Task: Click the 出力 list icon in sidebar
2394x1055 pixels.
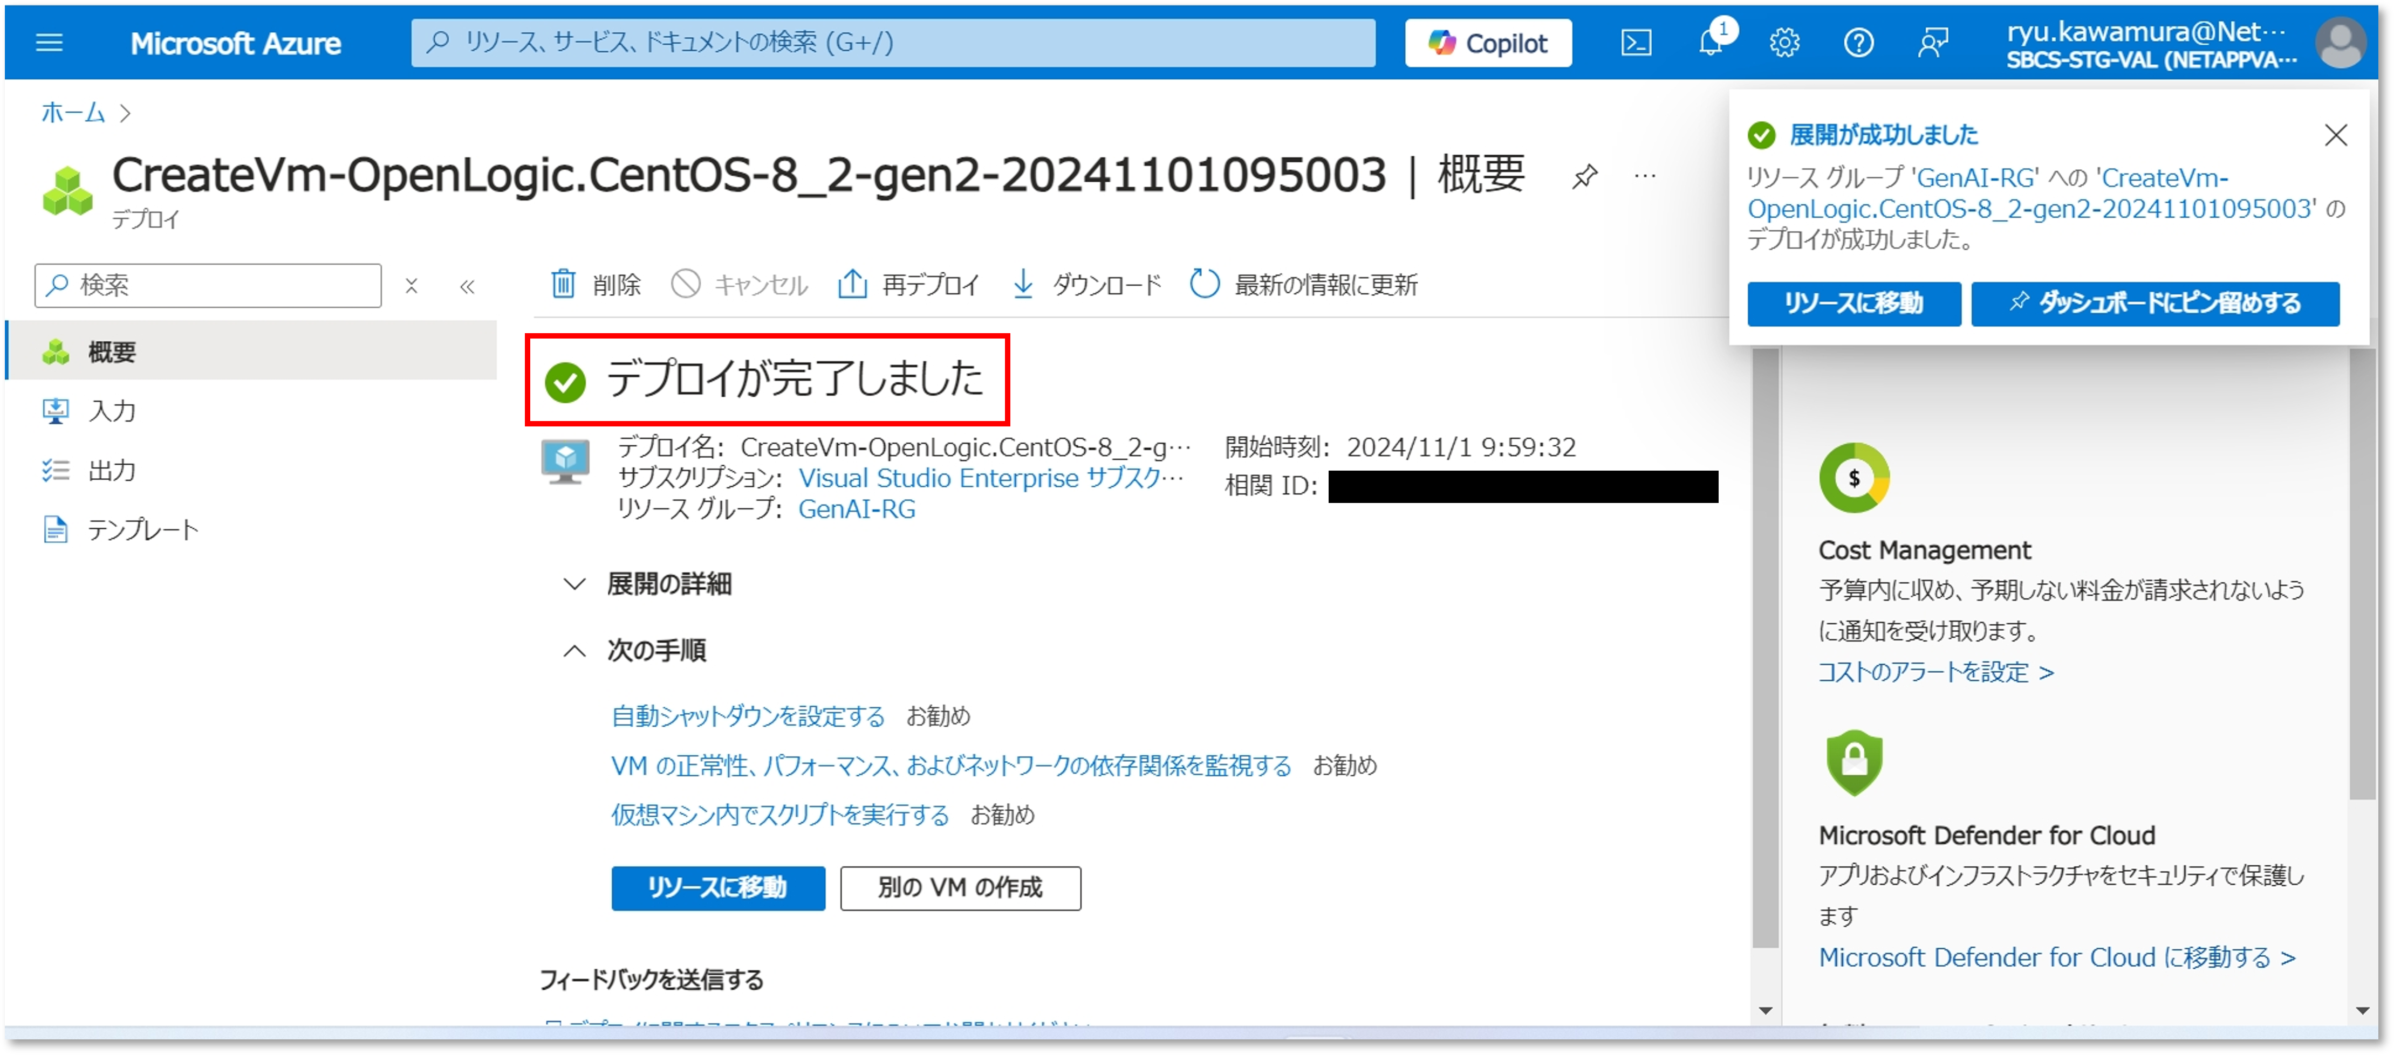Action: pos(56,470)
